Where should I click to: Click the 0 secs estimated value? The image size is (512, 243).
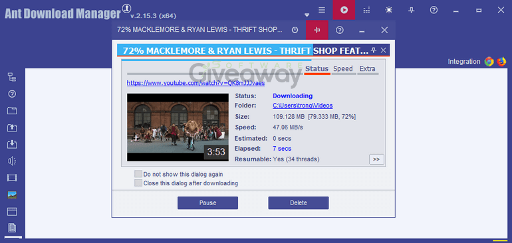pyautogui.click(x=282, y=138)
